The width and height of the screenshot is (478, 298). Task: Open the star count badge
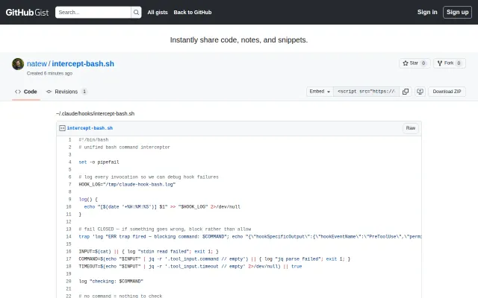click(x=423, y=63)
